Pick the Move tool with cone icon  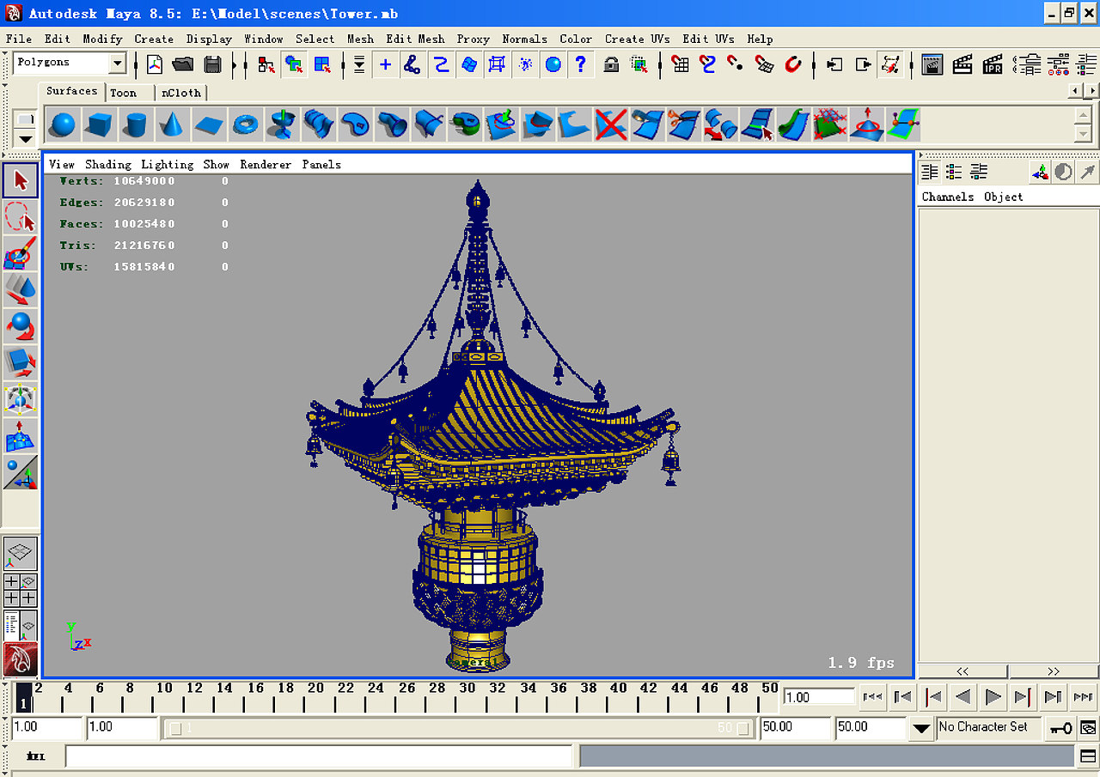21,290
